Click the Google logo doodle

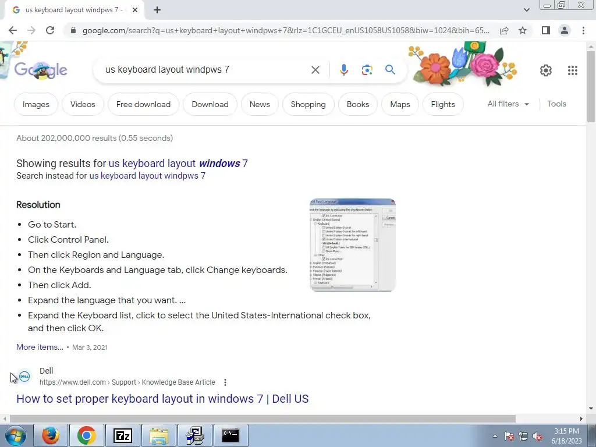pos(41,70)
